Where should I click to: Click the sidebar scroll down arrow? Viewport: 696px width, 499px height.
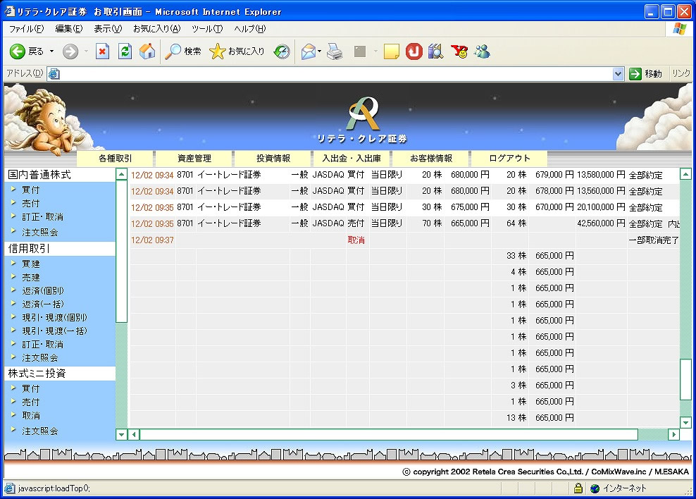click(x=121, y=435)
